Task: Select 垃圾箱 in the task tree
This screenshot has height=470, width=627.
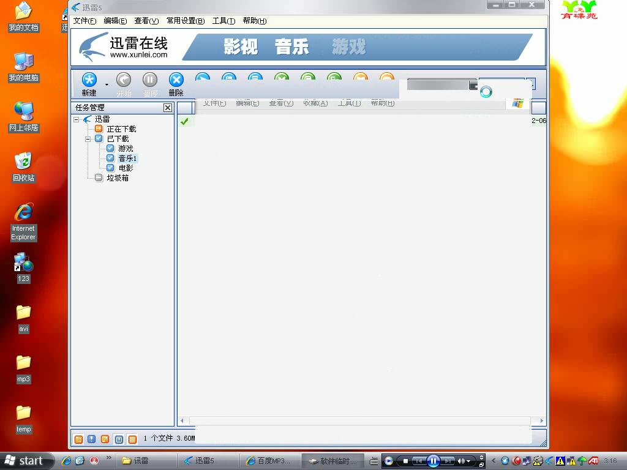Action: click(118, 178)
